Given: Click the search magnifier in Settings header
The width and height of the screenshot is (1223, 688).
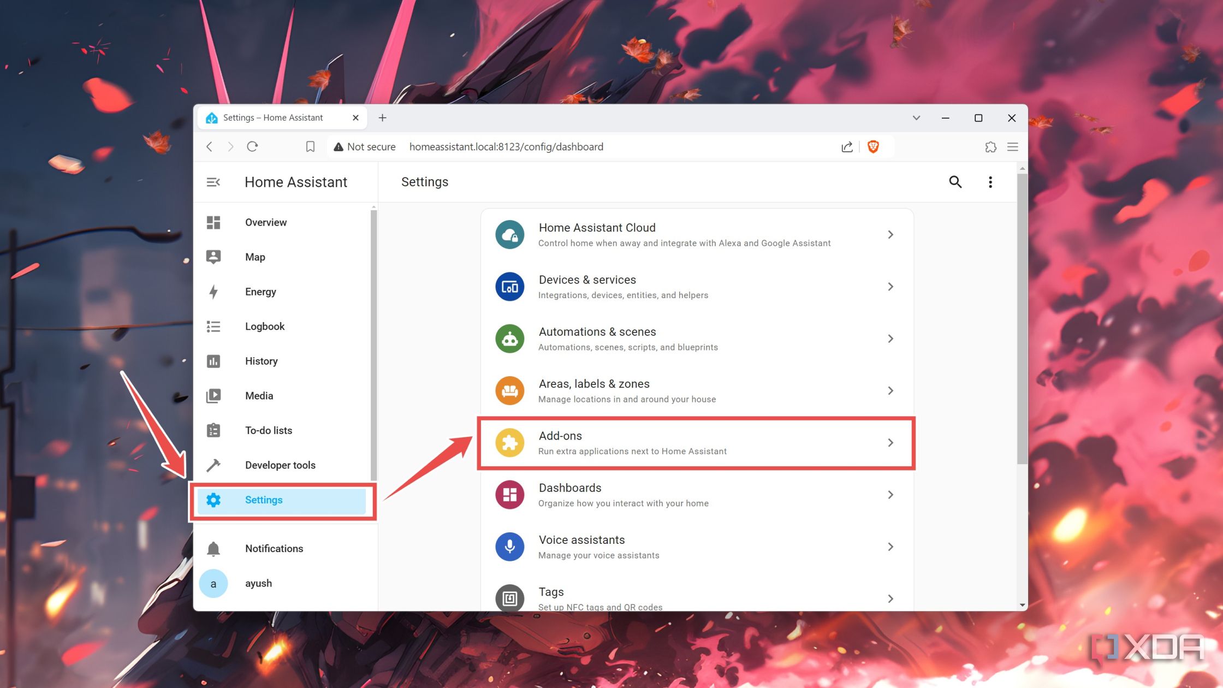Looking at the screenshot, I should coord(955,182).
